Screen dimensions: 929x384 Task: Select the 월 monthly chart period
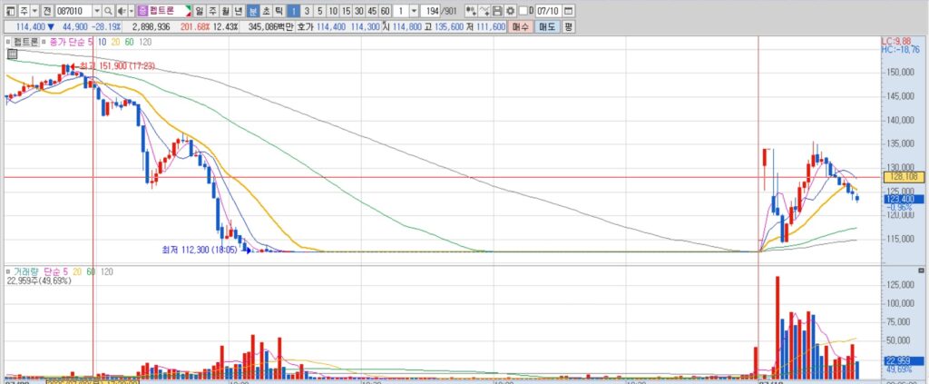click(225, 11)
